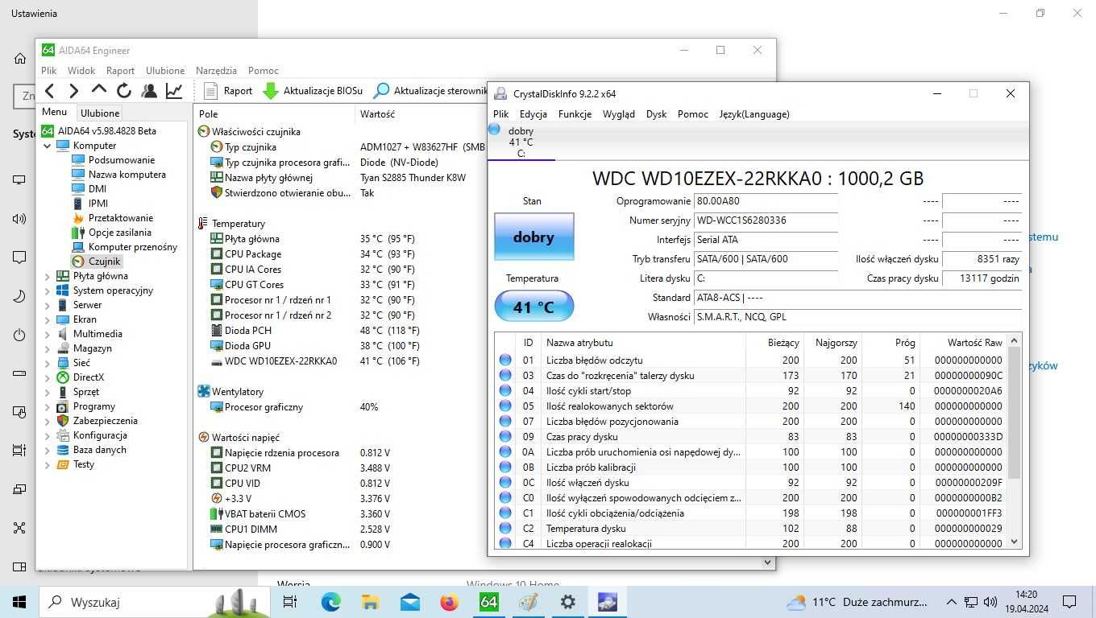
Task: Collapse the Komputer tree node
Action: pos(48,146)
